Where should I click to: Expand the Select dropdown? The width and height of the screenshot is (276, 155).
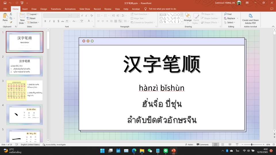tap(230, 22)
